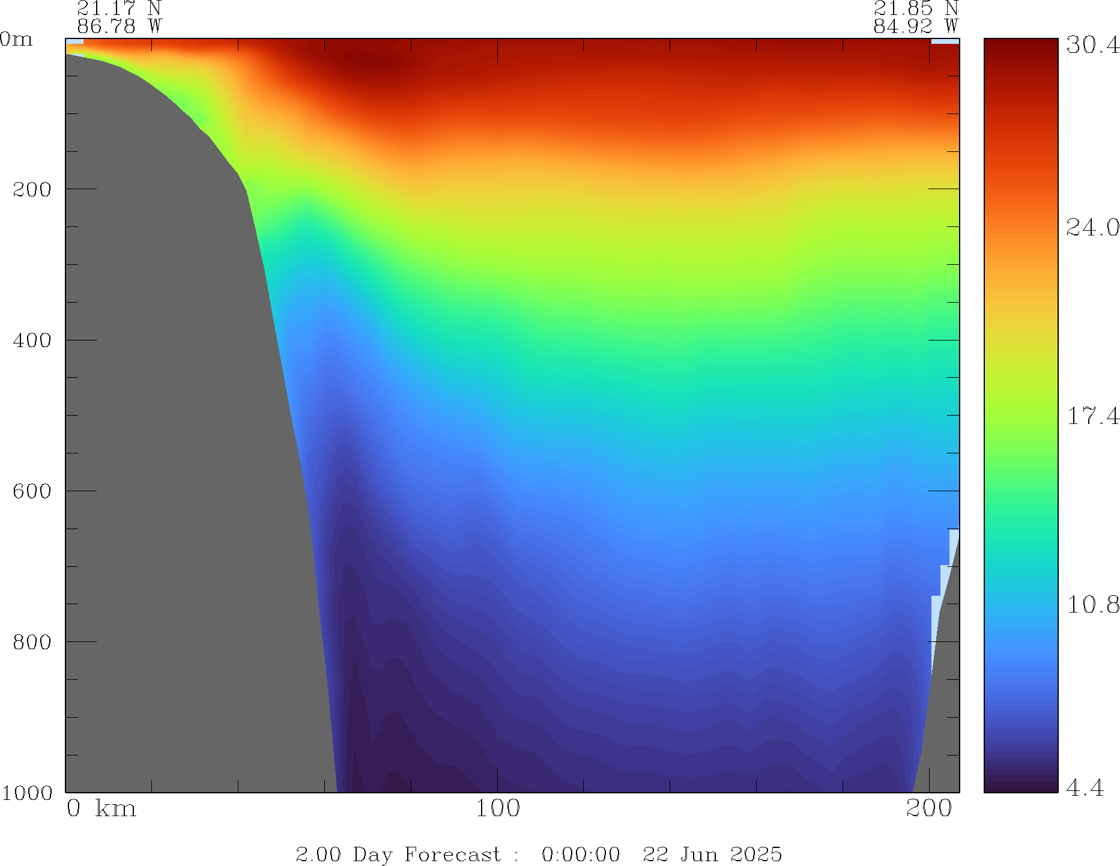The width and height of the screenshot is (1120, 866).
Task: Click the 4.4 colorbar minimum label
Action: [1085, 787]
